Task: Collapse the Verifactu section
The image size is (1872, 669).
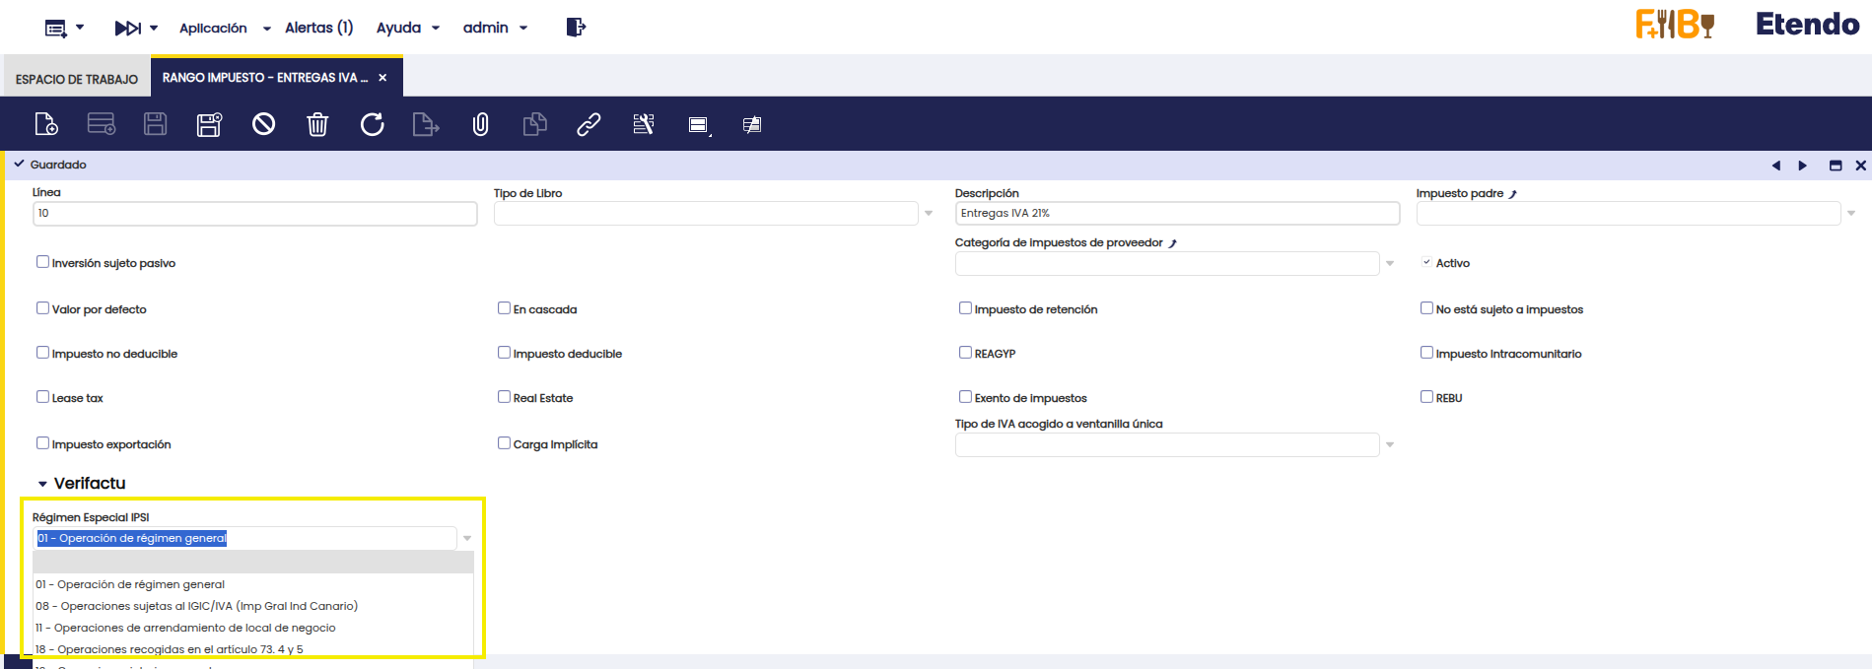Action: 42,484
